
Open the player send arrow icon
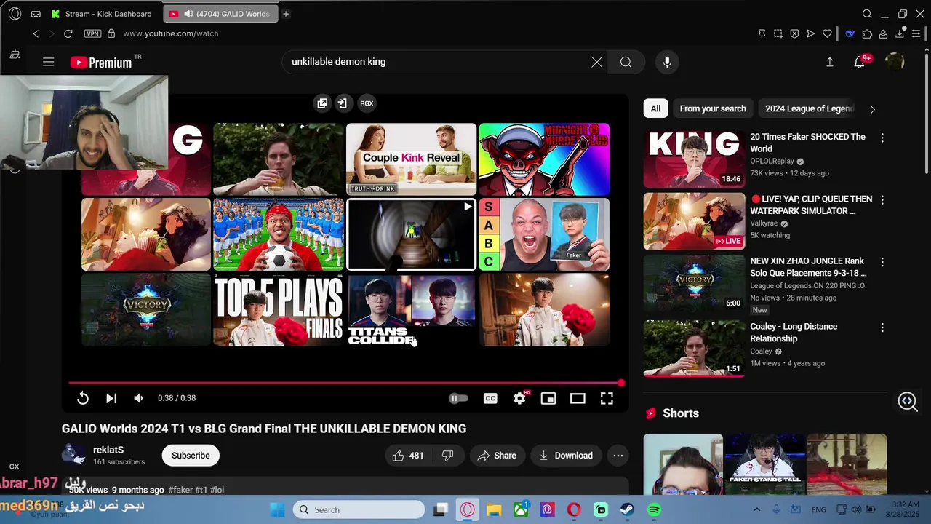point(810,33)
